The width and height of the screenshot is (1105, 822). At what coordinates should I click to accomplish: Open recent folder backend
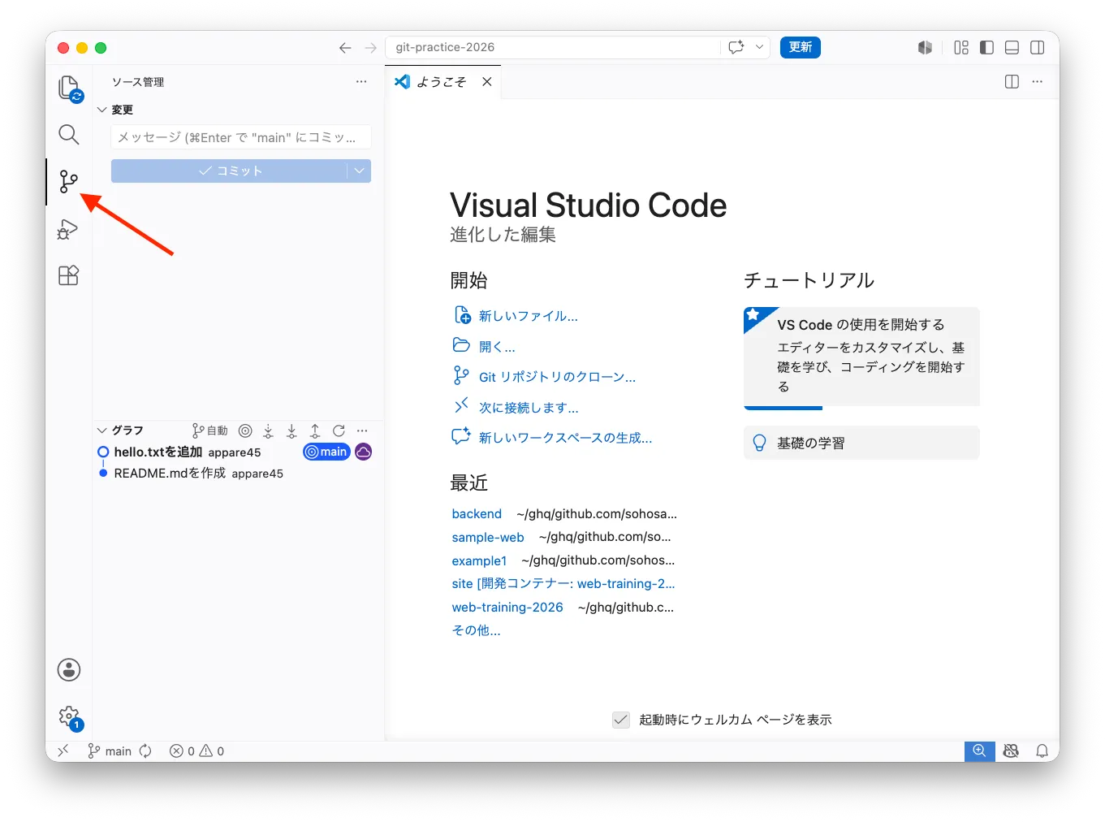(477, 514)
